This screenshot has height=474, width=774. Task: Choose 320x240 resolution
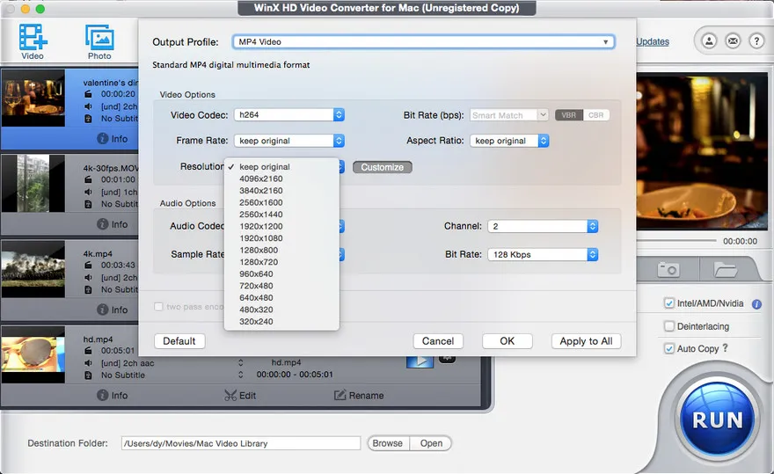point(281,322)
